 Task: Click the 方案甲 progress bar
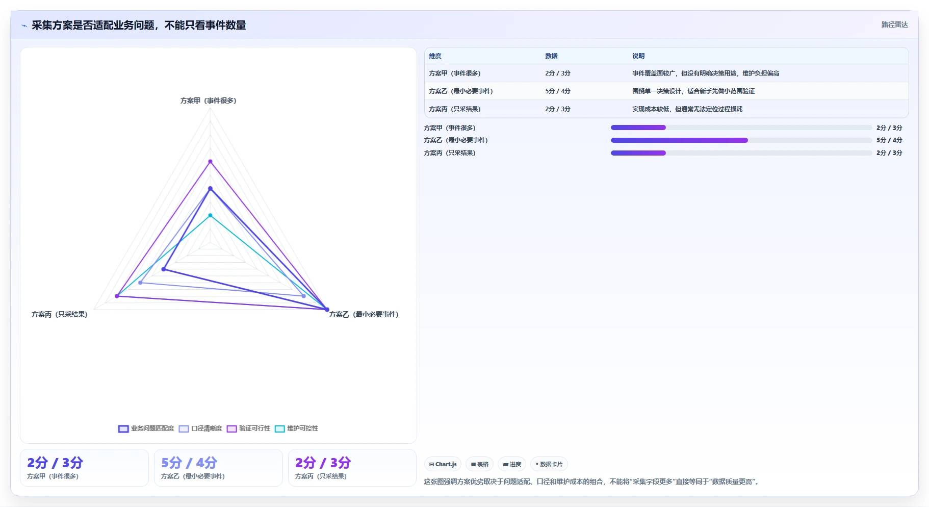(x=741, y=128)
